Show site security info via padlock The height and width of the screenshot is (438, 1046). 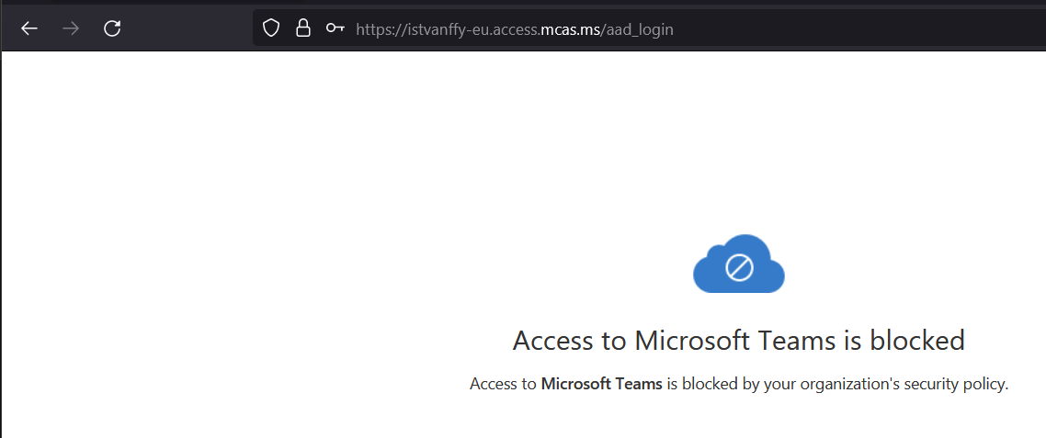(302, 28)
